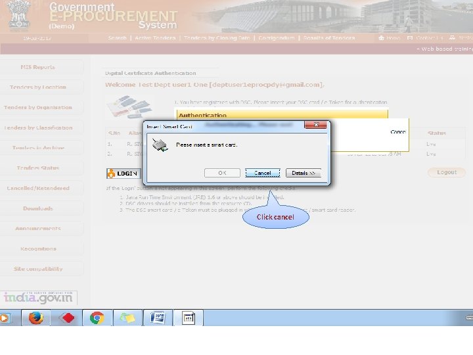Click the national emblem logo
Viewport: 473px width, 355px height.
[18, 16]
